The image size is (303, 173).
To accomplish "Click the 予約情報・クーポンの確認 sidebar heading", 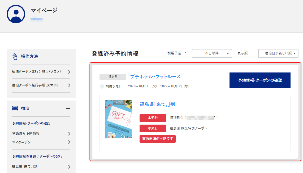I will (x=31, y=123).
